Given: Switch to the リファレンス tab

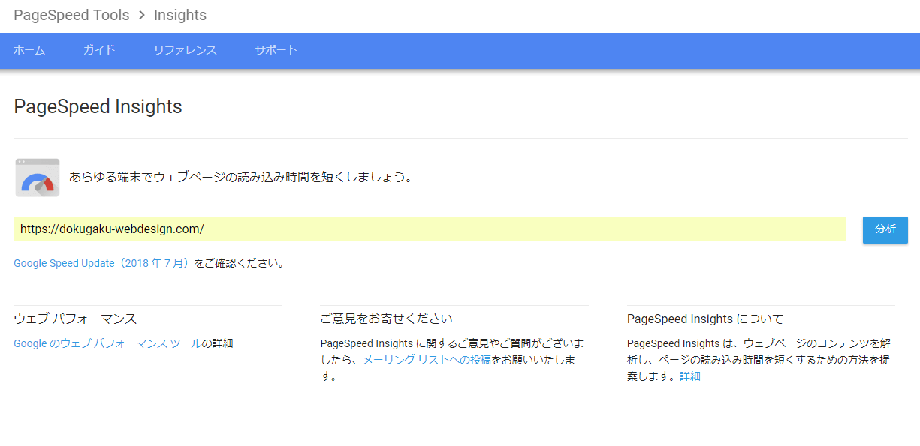Looking at the screenshot, I should coord(185,50).
